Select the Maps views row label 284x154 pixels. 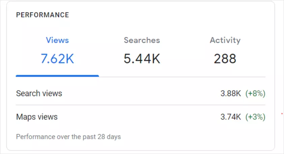(37, 117)
